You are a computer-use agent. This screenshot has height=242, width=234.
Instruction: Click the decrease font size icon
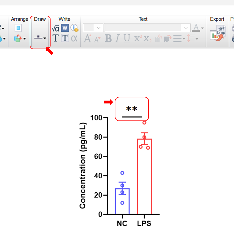[x=97, y=39]
